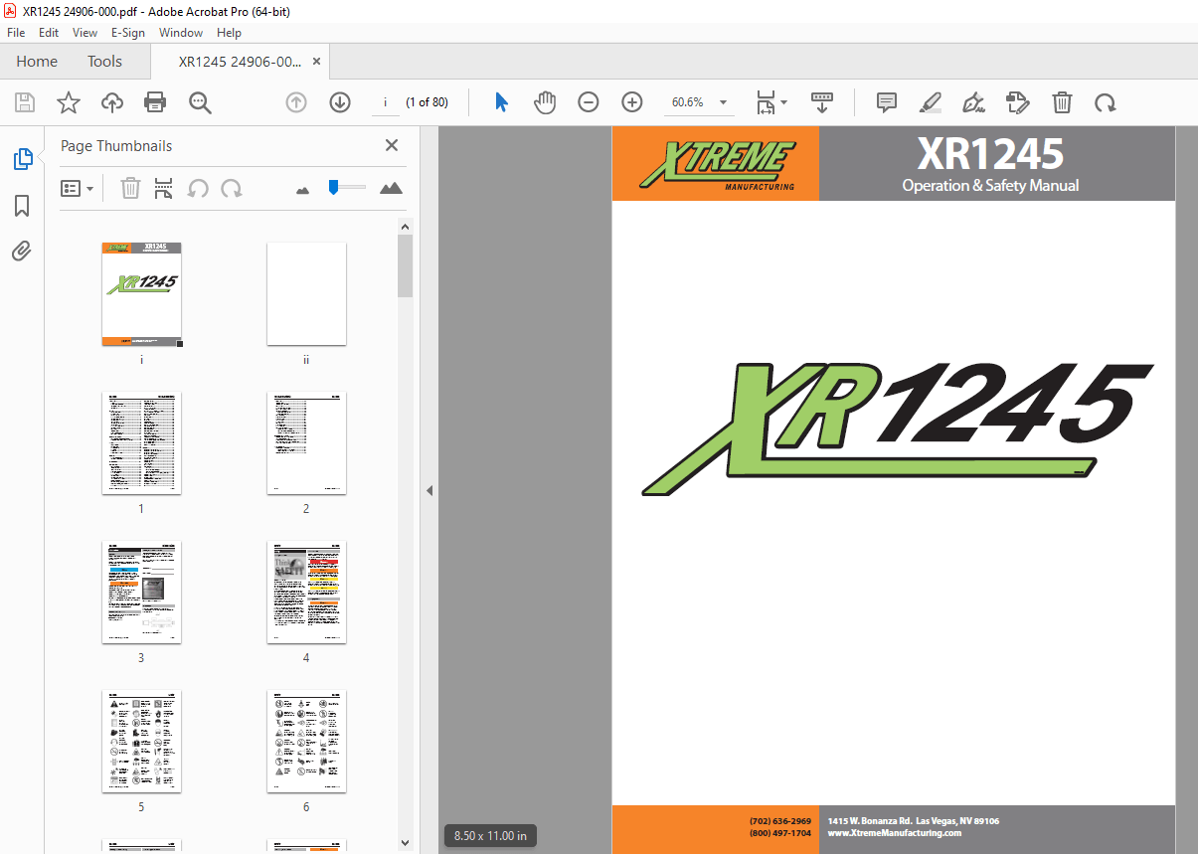Open the thumbnail options menu

pos(78,188)
